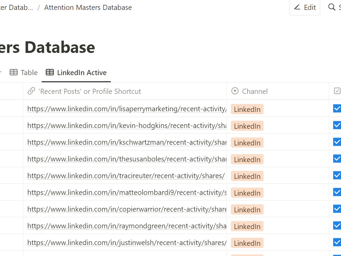Screen dimensions: 341x256
Task: Click LinkedIn tag in copierwarrior row
Action: (247, 210)
